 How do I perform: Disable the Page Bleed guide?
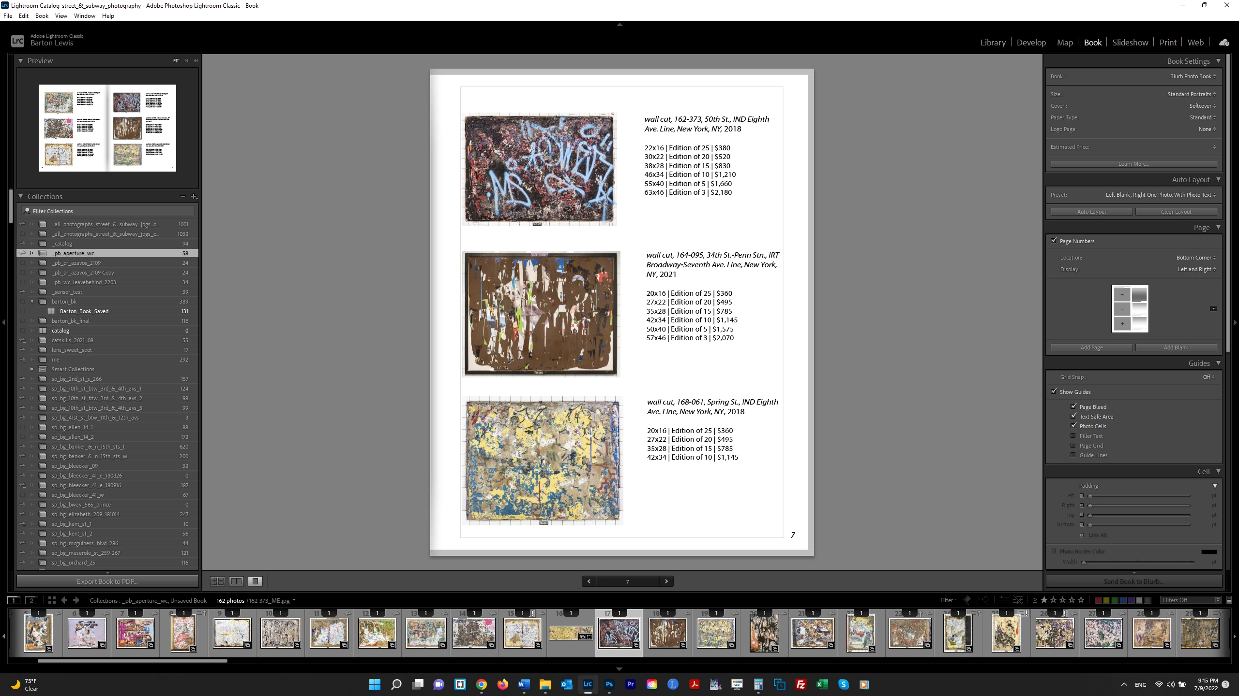click(x=1073, y=406)
